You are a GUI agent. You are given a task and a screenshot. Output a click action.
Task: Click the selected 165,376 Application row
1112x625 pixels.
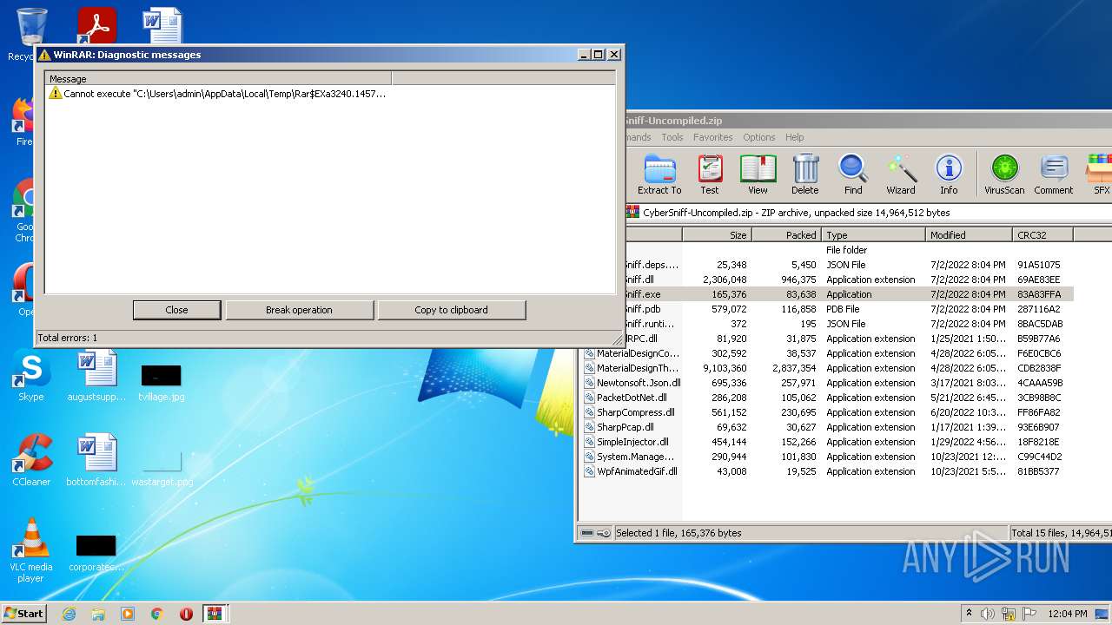[x=850, y=294]
